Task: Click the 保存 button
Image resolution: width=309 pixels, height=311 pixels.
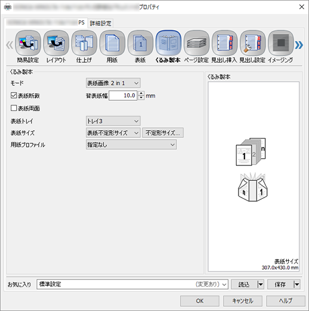Action: pos(280,284)
